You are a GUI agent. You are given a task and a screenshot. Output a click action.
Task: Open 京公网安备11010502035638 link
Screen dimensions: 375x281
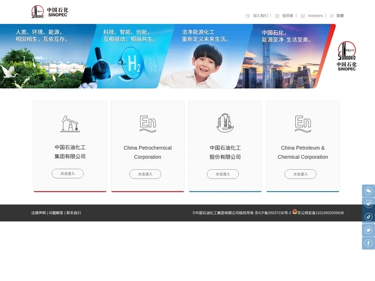pyautogui.click(x=320, y=213)
